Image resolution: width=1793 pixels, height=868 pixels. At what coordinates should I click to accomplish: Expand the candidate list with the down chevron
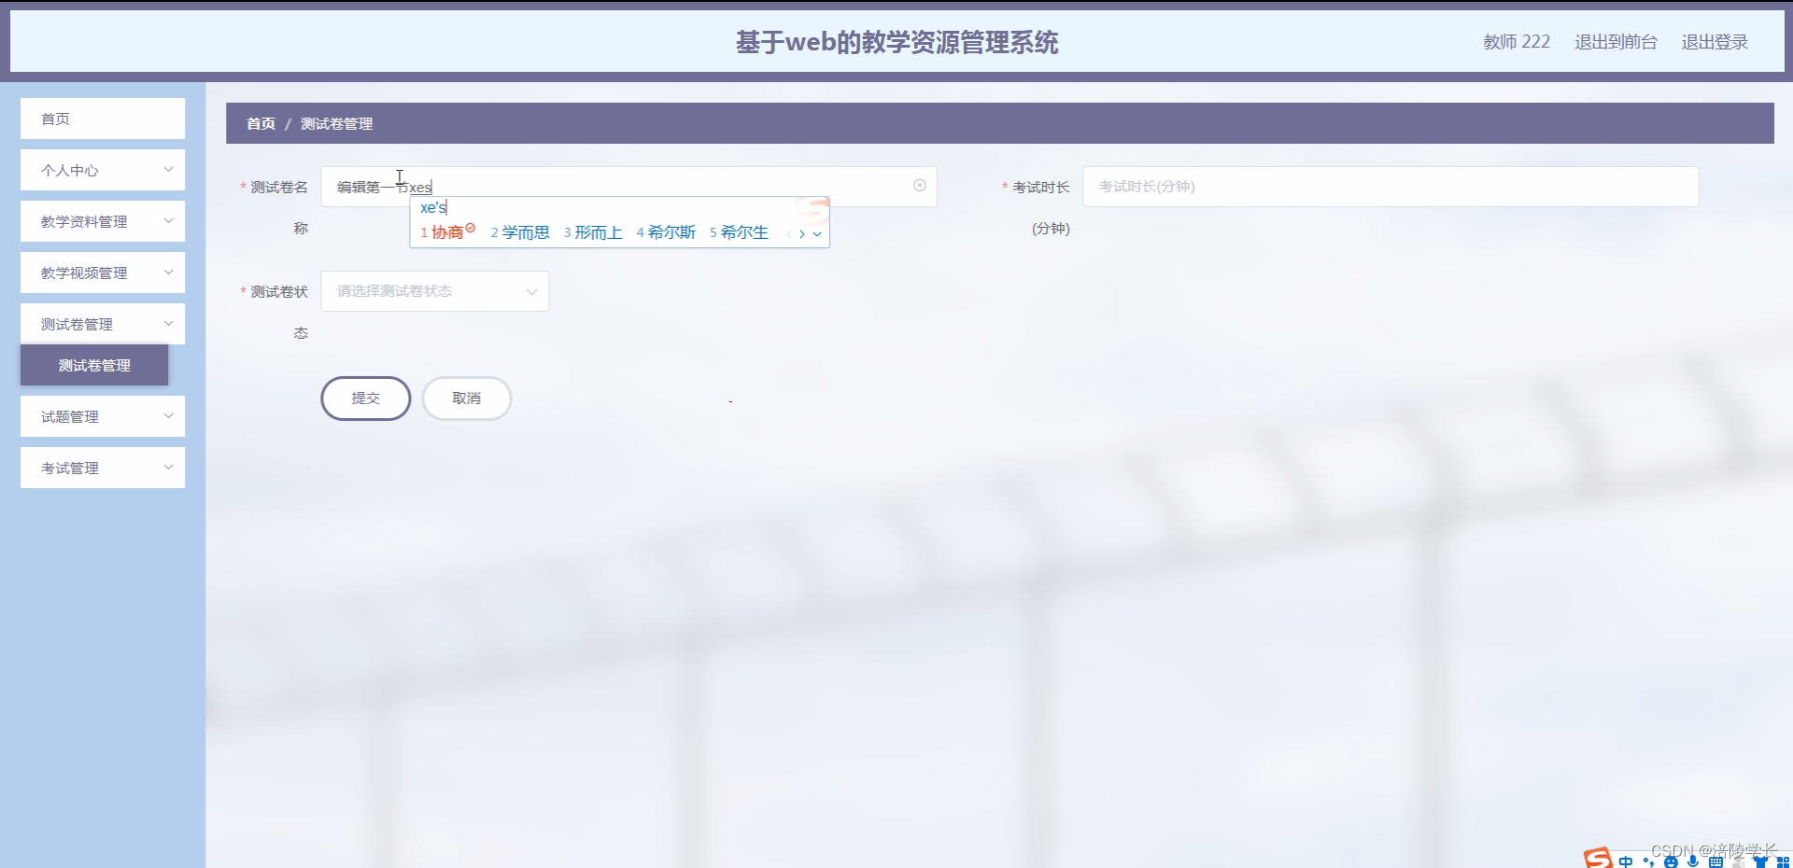coord(818,233)
